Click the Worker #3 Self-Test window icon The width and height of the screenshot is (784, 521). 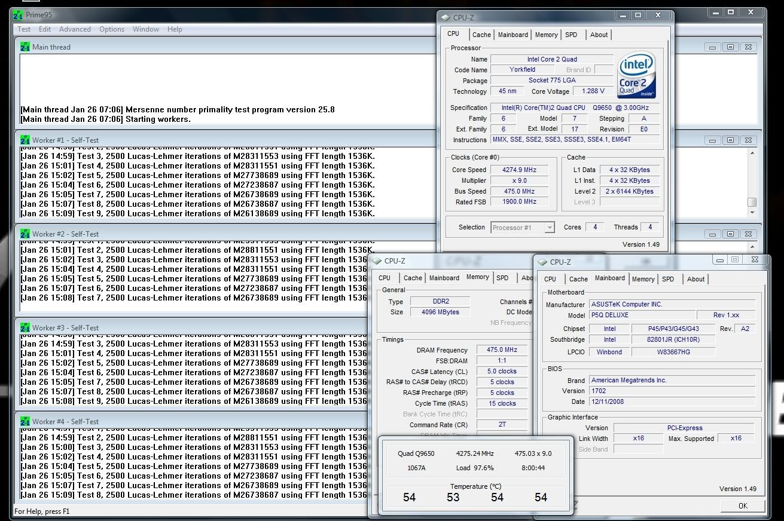[25, 327]
